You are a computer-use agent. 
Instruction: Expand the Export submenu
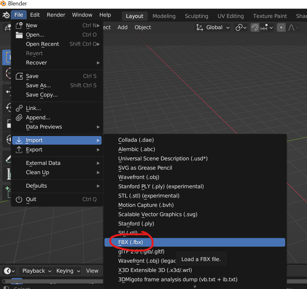pyautogui.click(x=57, y=150)
